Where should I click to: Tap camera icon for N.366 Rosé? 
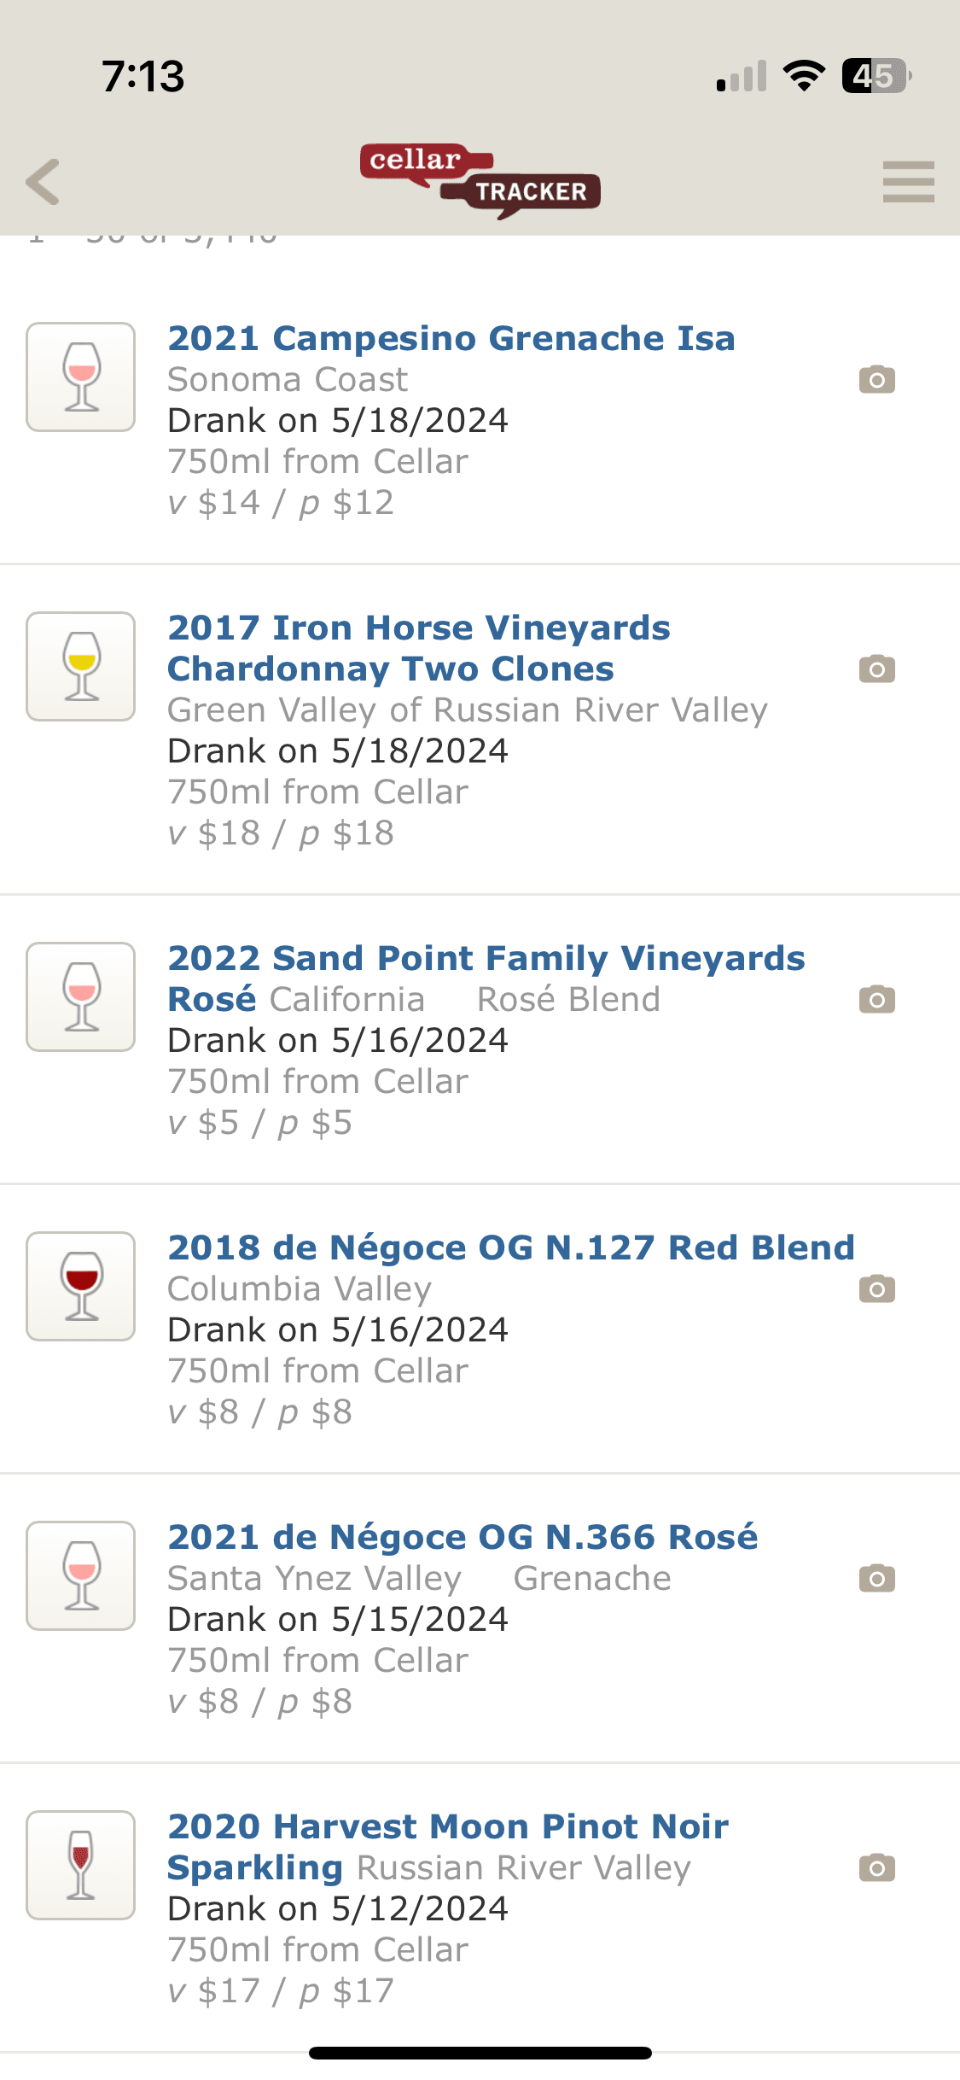tap(876, 1578)
